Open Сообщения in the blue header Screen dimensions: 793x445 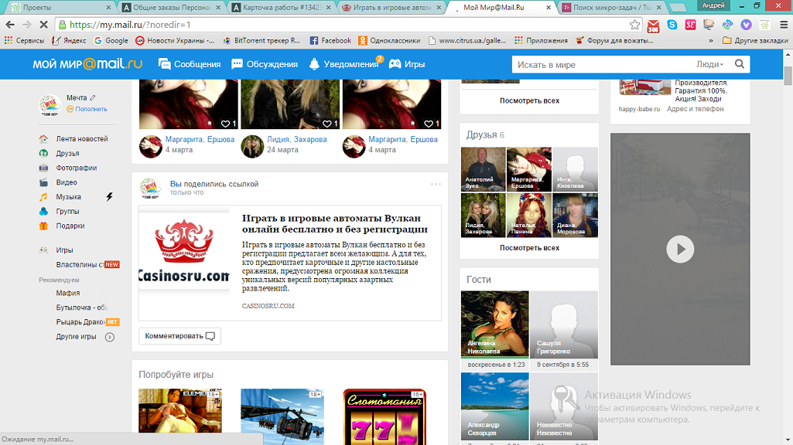189,64
